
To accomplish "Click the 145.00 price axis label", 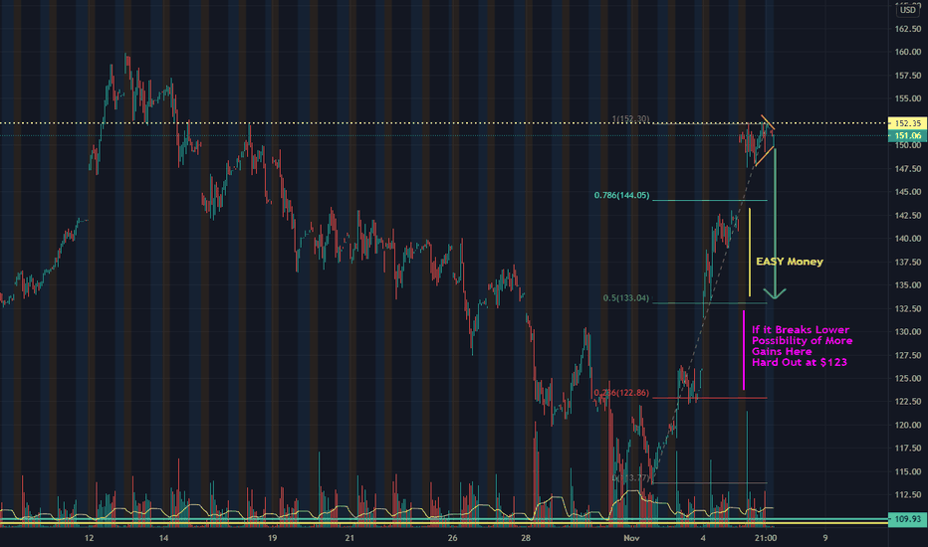I will tap(908, 192).
